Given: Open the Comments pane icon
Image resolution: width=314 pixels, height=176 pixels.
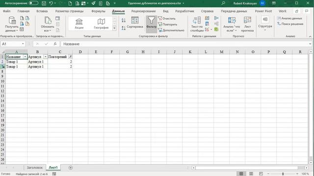Looking at the screenshot, I should pyautogui.click(x=306, y=11).
